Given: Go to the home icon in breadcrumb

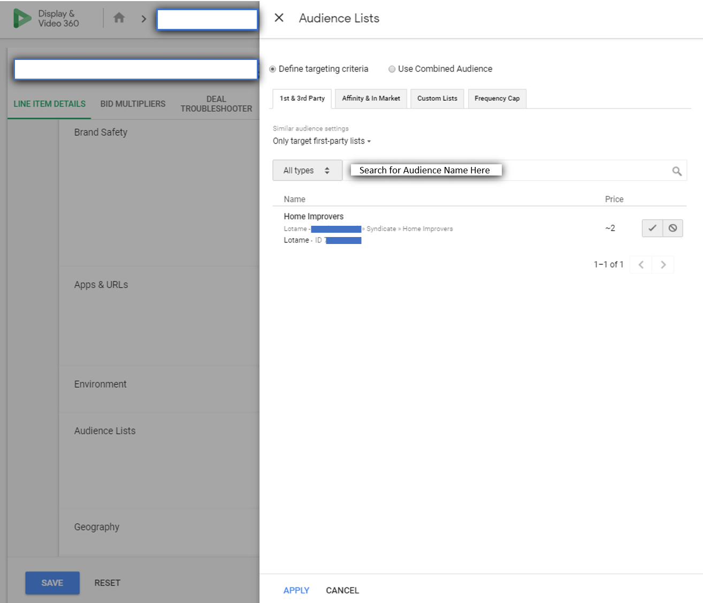Looking at the screenshot, I should click(119, 18).
